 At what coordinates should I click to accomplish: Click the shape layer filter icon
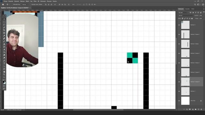tap(198, 12)
